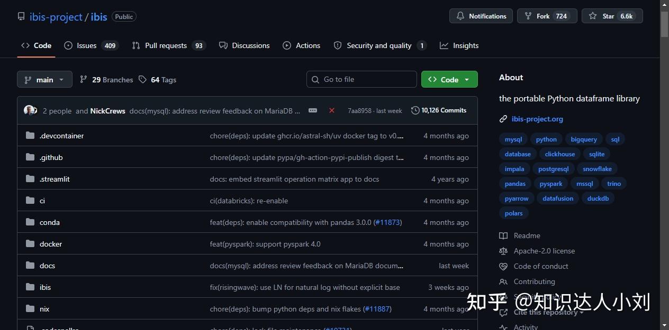View 10,126 Commits history
The width and height of the screenshot is (669, 330).
click(x=439, y=110)
